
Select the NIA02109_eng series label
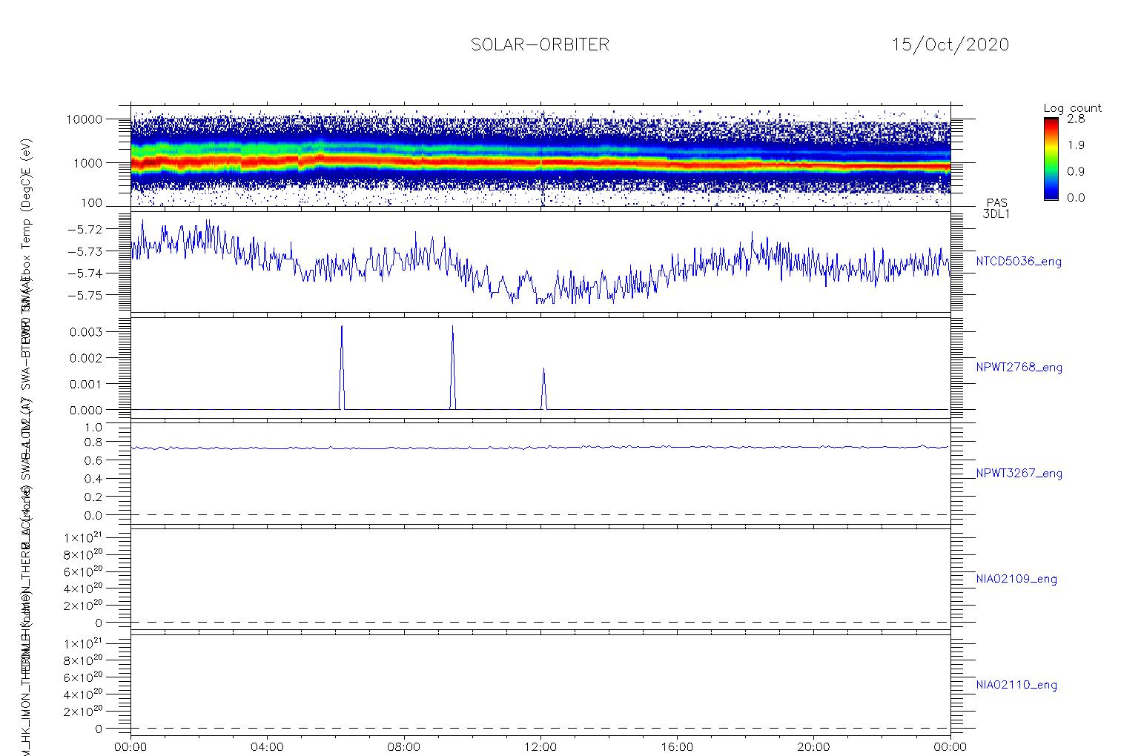[1016, 580]
